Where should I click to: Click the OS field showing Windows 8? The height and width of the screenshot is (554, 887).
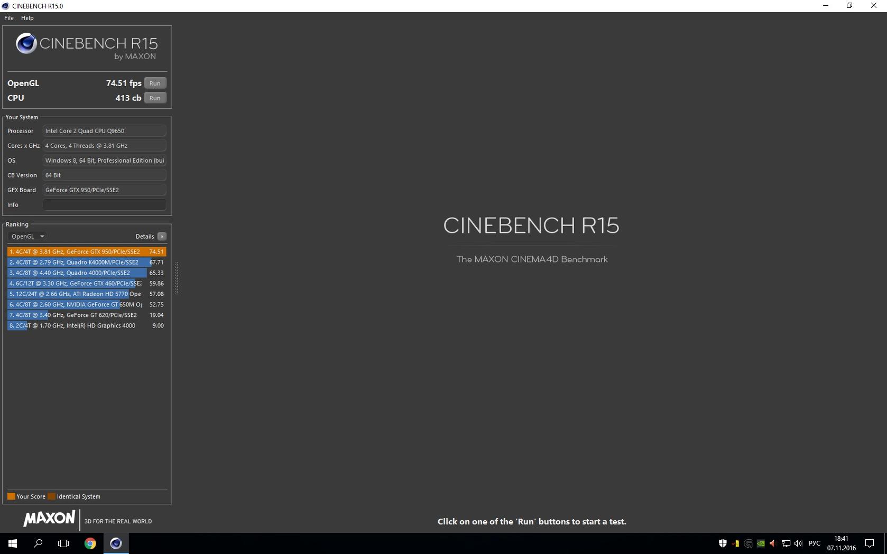click(x=104, y=161)
